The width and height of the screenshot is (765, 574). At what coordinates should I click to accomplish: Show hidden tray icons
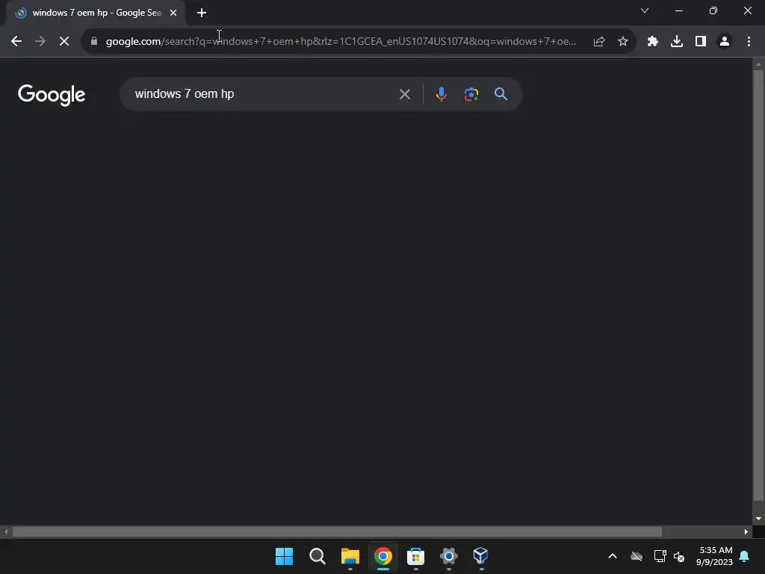613,556
